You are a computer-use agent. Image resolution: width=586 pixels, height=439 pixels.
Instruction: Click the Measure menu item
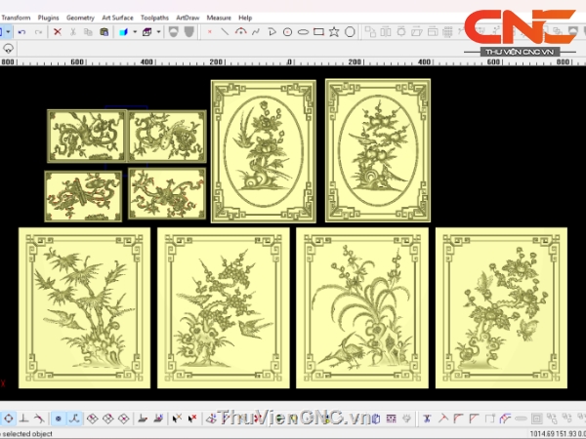coord(219,18)
